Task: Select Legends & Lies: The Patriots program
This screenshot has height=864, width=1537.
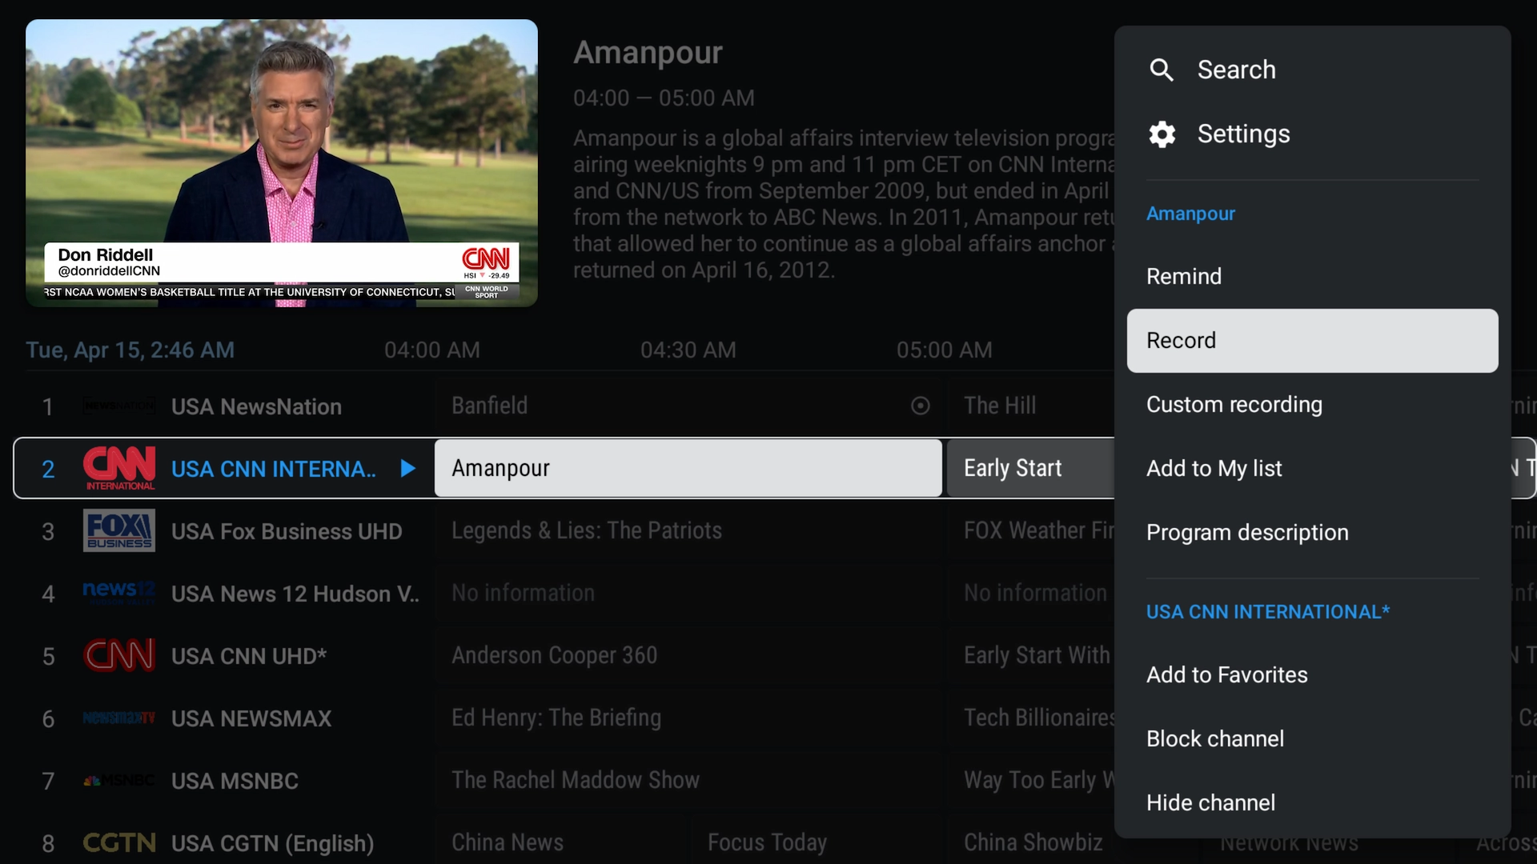Action: [x=688, y=530]
